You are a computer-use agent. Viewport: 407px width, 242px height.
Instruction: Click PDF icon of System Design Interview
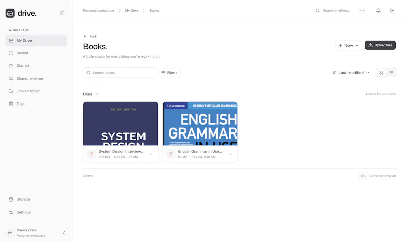[91, 154]
